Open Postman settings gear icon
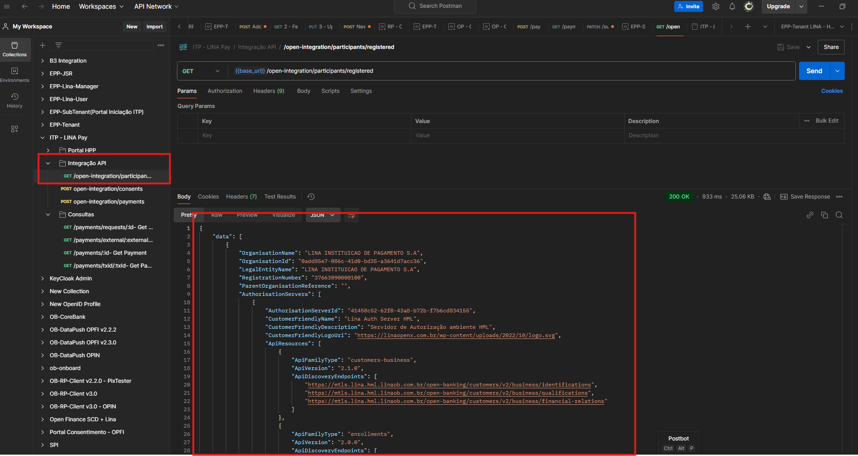This screenshot has width=858, height=456. [x=716, y=6]
